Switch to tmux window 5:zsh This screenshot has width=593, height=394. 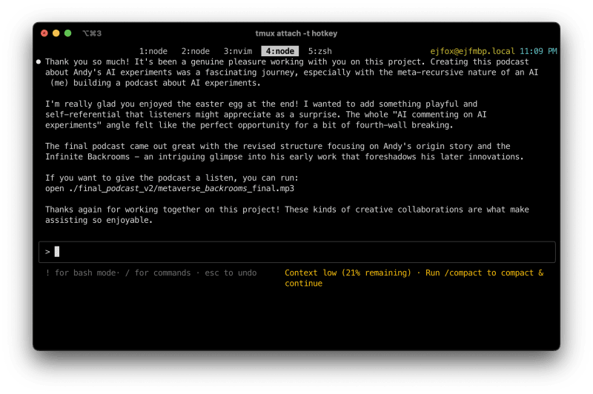point(320,51)
